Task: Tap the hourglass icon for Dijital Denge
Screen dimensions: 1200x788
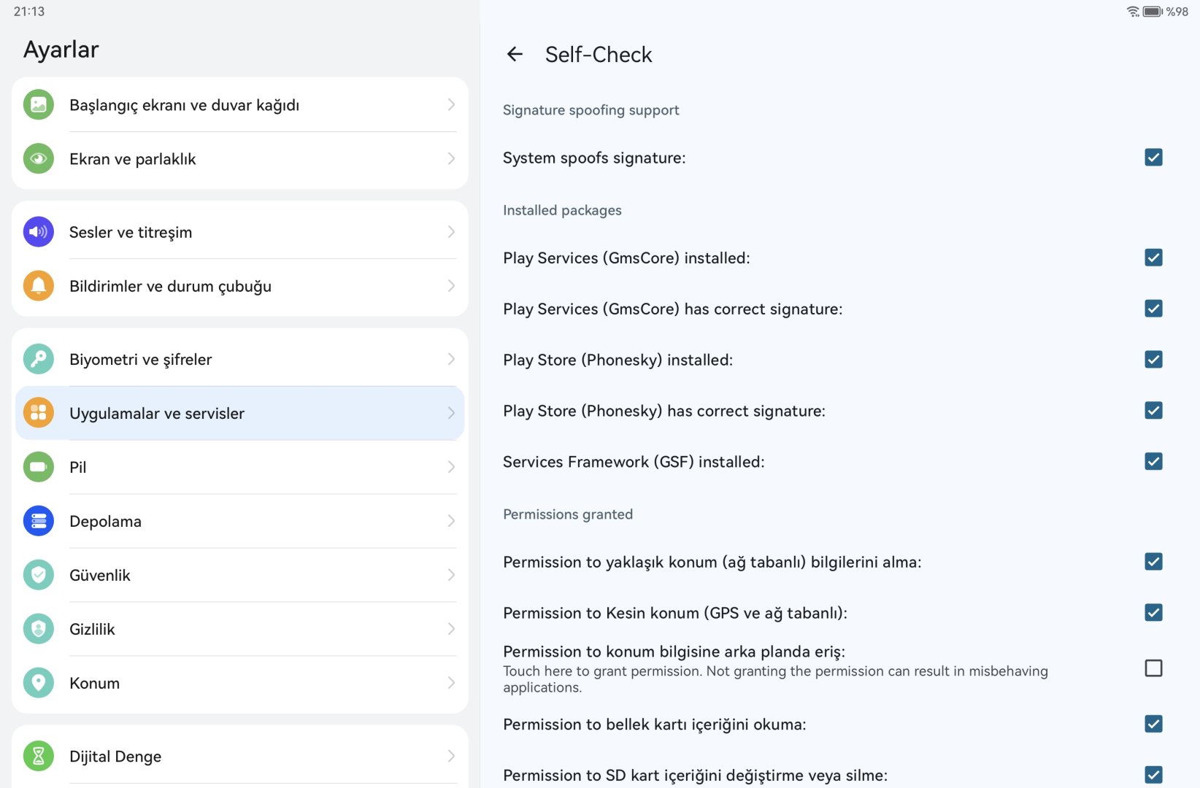Action: coord(39,756)
